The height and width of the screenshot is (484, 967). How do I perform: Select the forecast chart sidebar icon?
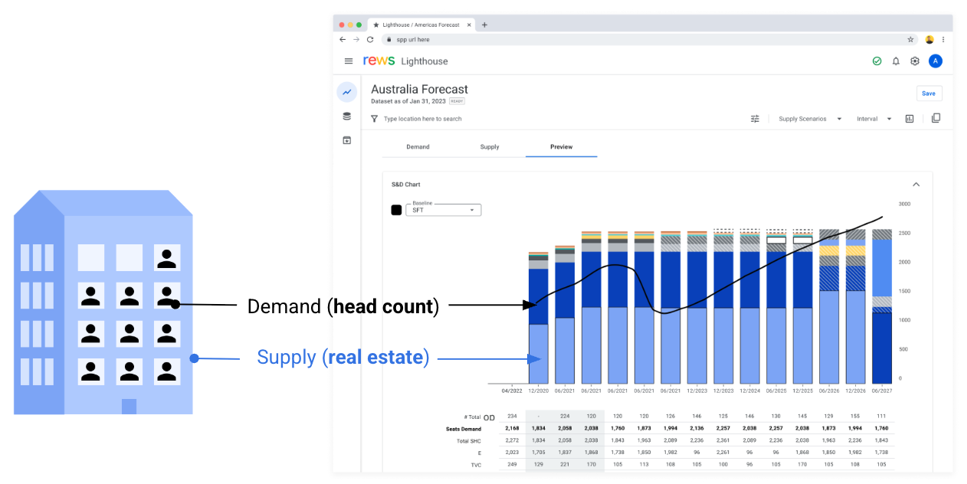tap(347, 92)
